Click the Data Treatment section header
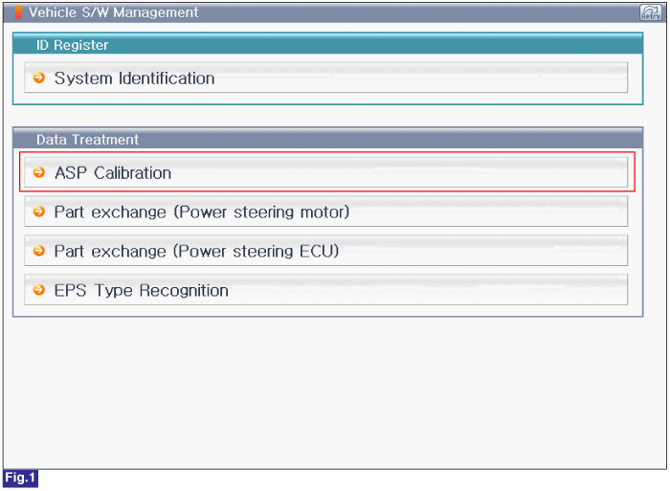This screenshot has width=670, height=491. pos(327,139)
